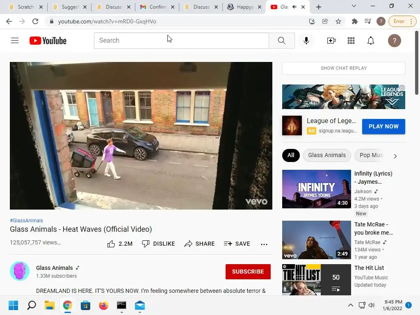The height and width of the screenshot is (315, 420).
Task: Open the Infinity Jaymes Young thumbnail
Action: 316,189
